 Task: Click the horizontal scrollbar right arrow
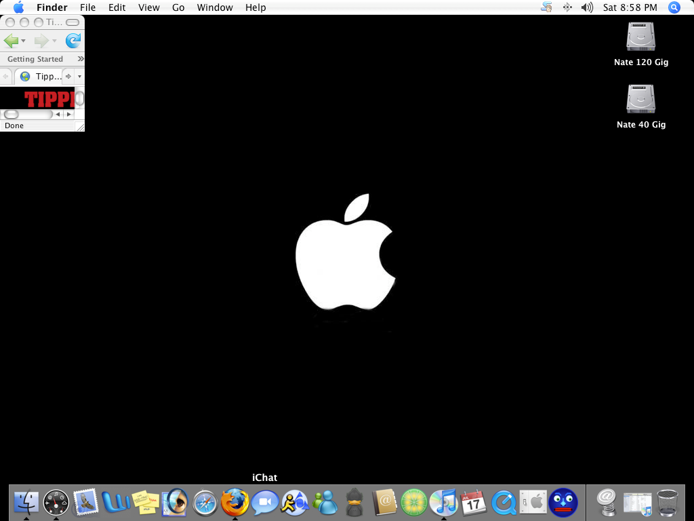point(68,115)
